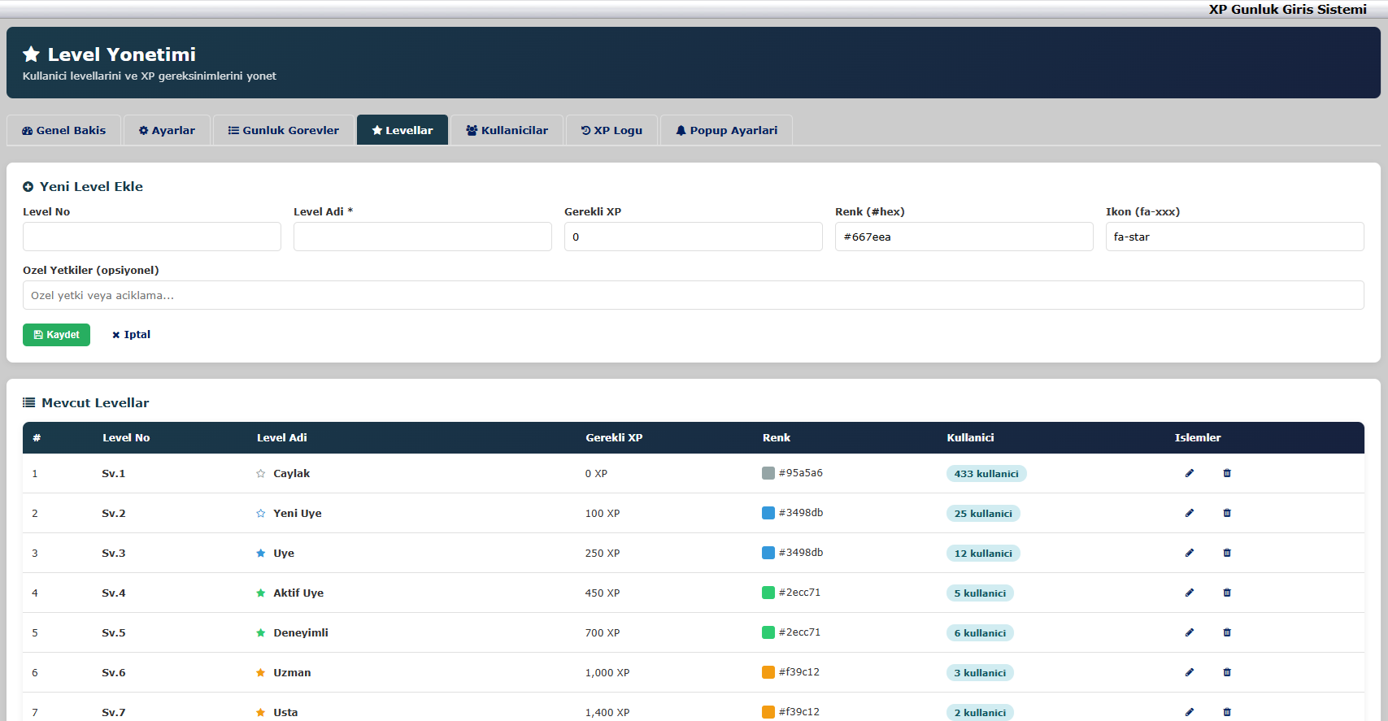Click the Ozel Yetkiler text field
The height and width of the screenshot is (721, 1388).
693,295
